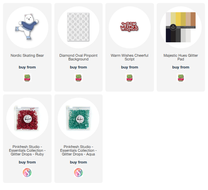Open Majestic Hues Glitter Pad image
208x190 pixels.
point(181,27)
